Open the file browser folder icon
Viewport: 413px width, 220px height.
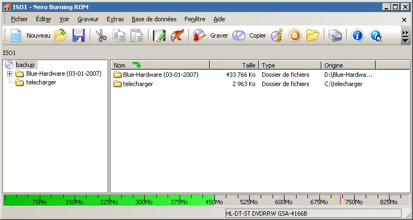tap(313, 35)
